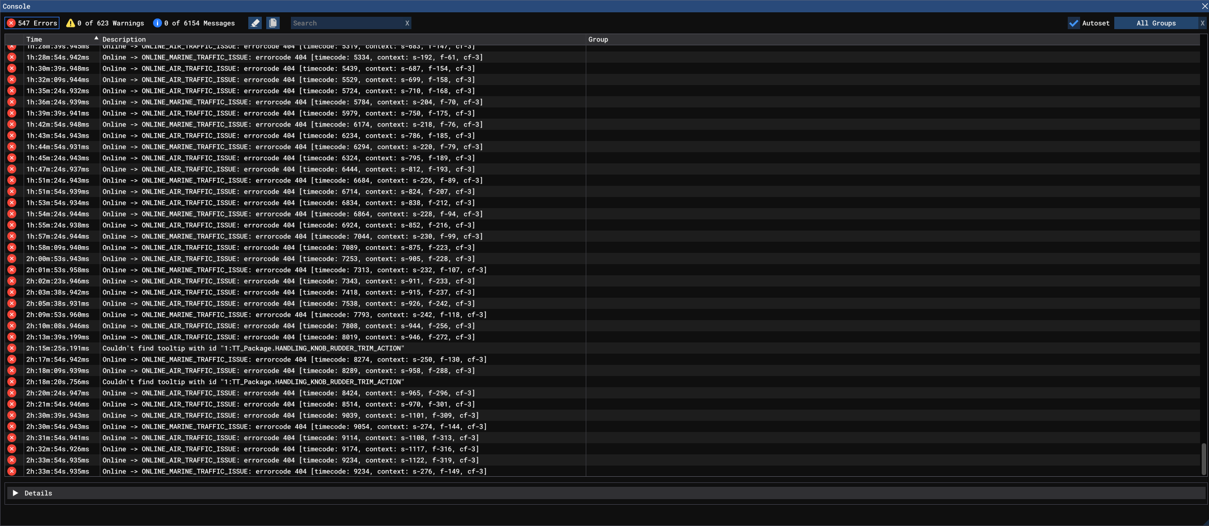The height and width of the screenshot is (526, 1209).
Task: Click the error icon beside the RUDDER_TRIM tooltip message
Action: 12,348
